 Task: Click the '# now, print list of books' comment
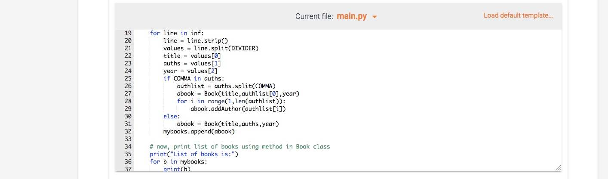(240, 146)
